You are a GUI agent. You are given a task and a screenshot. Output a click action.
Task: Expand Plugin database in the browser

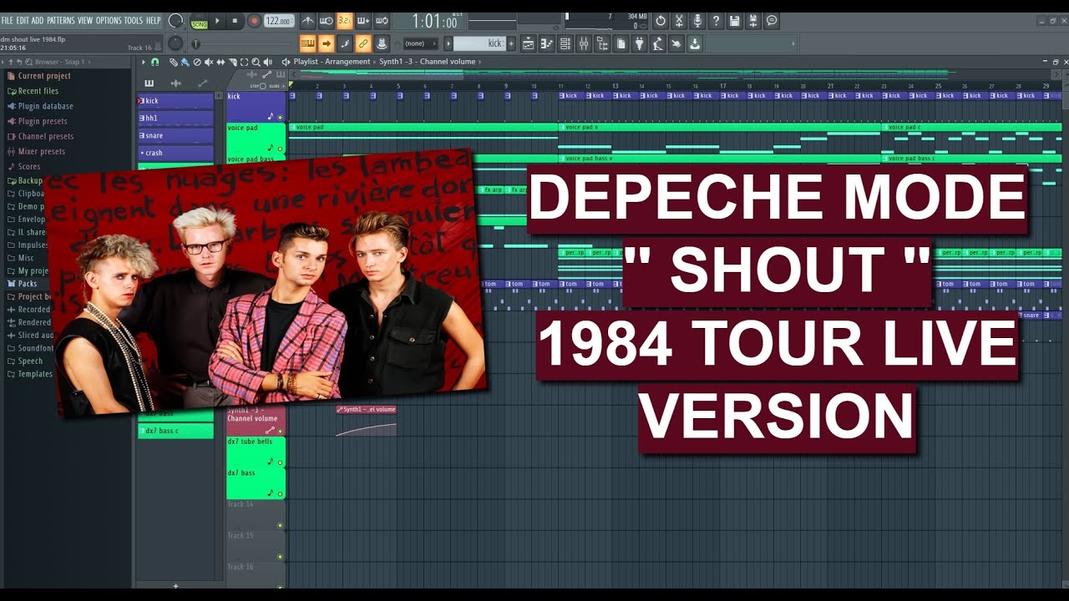click(45, 106)
